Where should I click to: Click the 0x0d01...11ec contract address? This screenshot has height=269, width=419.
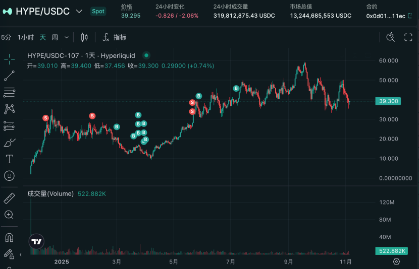click(x=386, y=16)
